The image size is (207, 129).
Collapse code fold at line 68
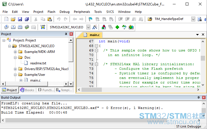point(96,46)
